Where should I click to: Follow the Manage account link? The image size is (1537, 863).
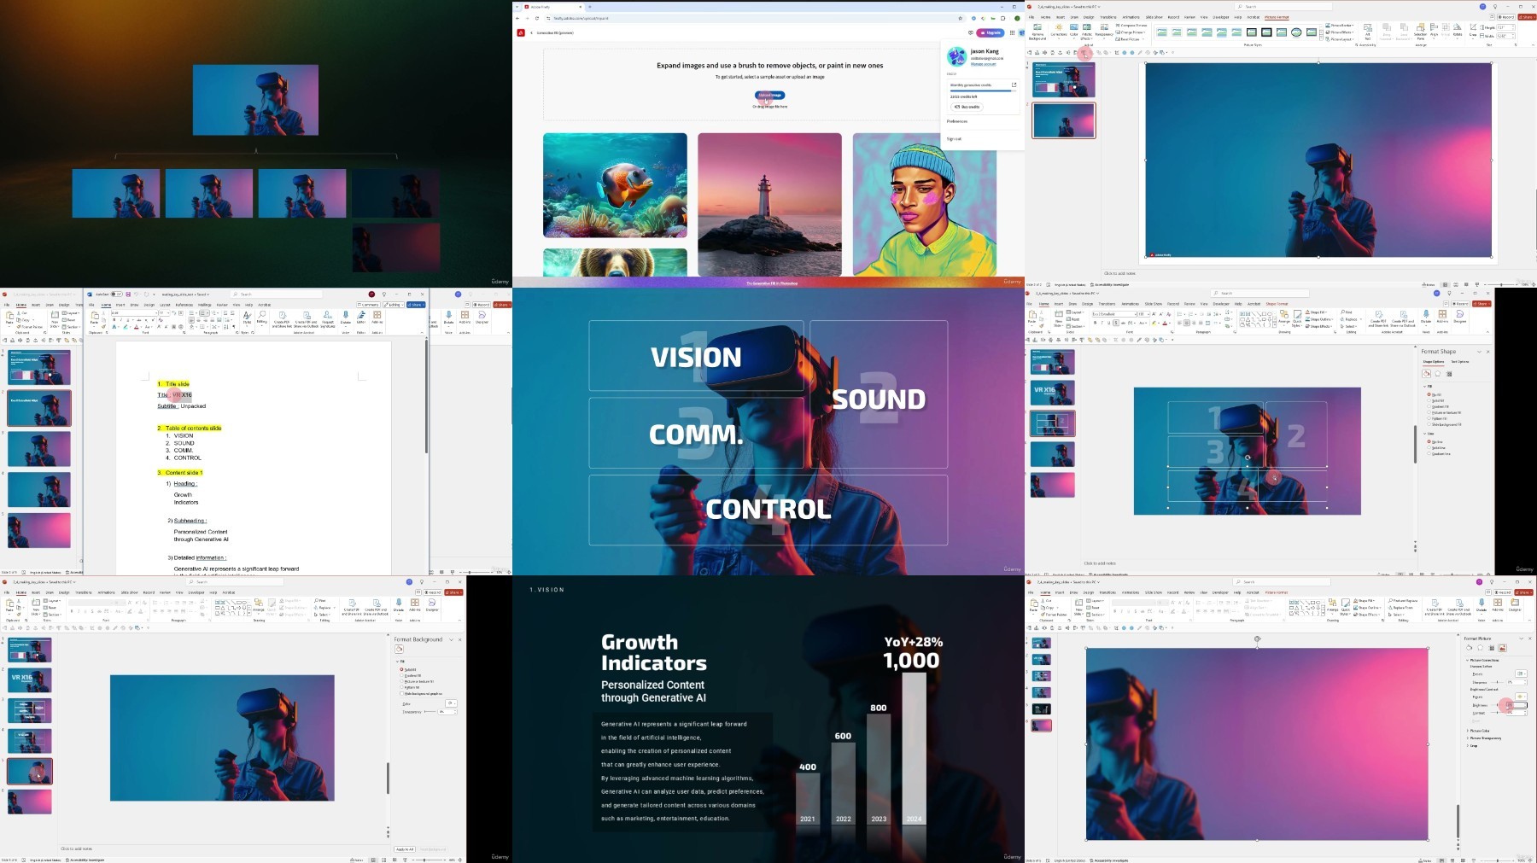tap(983, 64)
